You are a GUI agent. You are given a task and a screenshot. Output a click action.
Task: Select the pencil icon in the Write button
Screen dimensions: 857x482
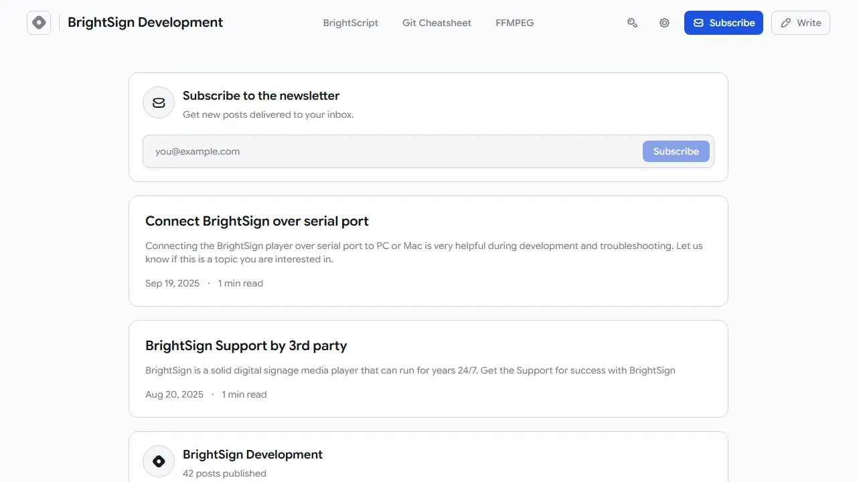tap(785, 23)
